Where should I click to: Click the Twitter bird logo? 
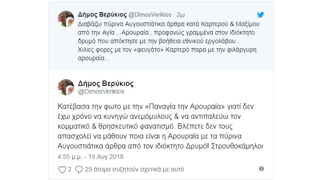(x=261, y=15)
